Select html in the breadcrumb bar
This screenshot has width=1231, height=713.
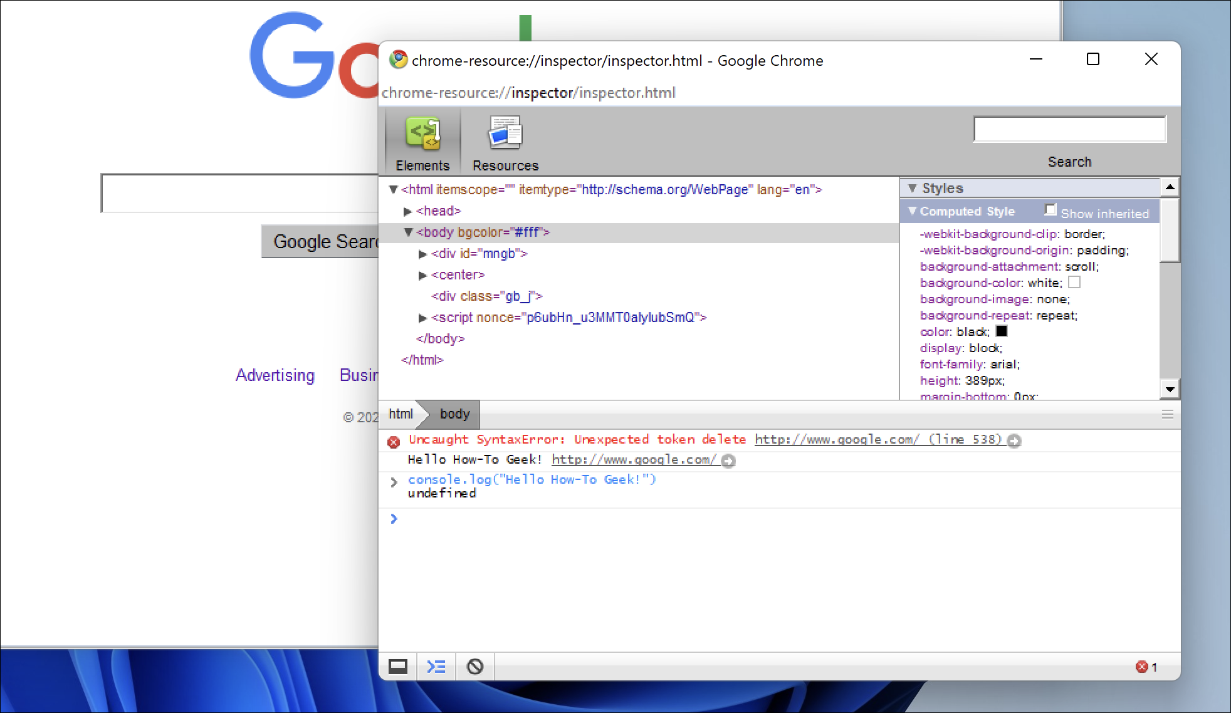(400, 414)
